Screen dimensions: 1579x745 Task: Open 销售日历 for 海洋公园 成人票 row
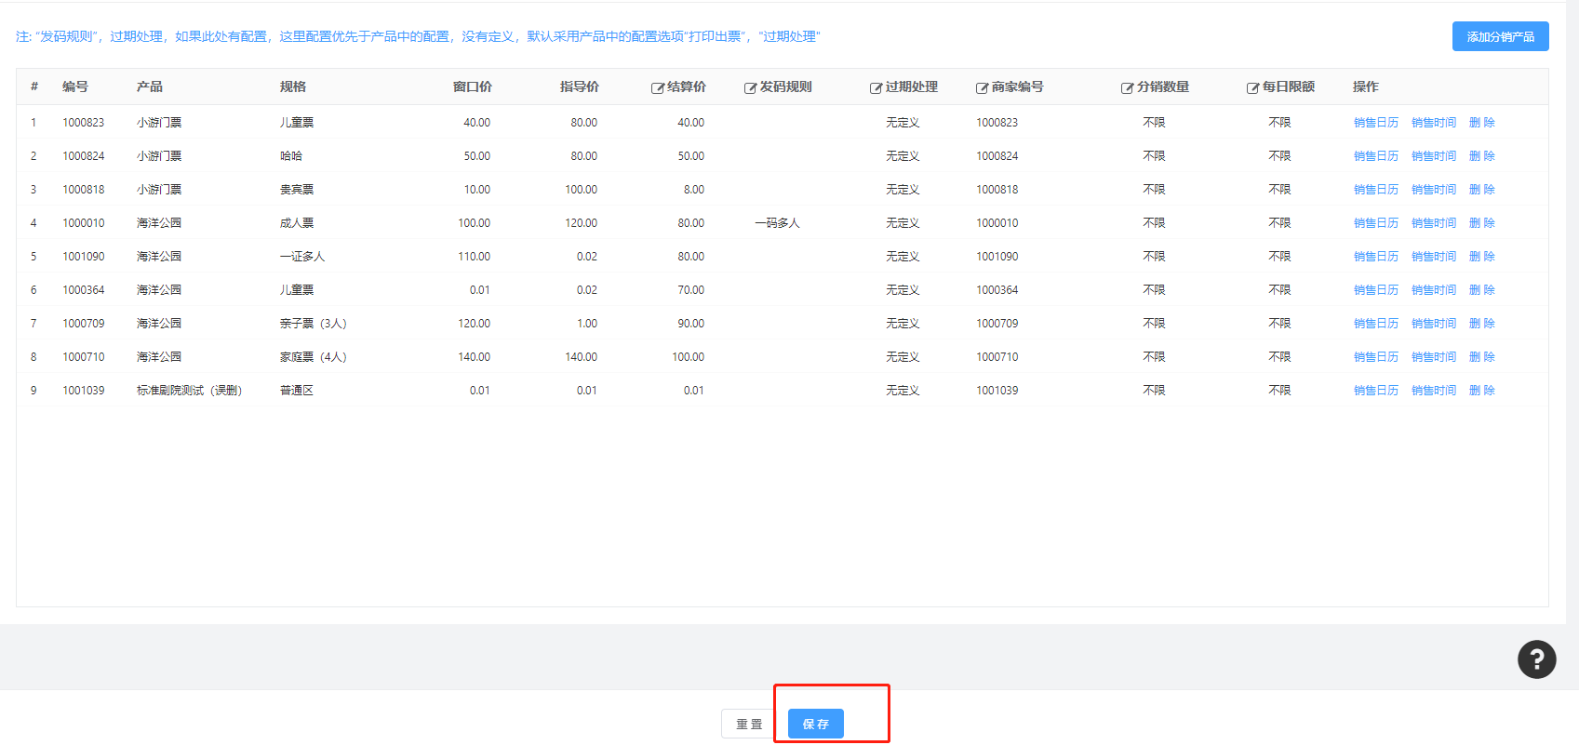coord(1375,223)
